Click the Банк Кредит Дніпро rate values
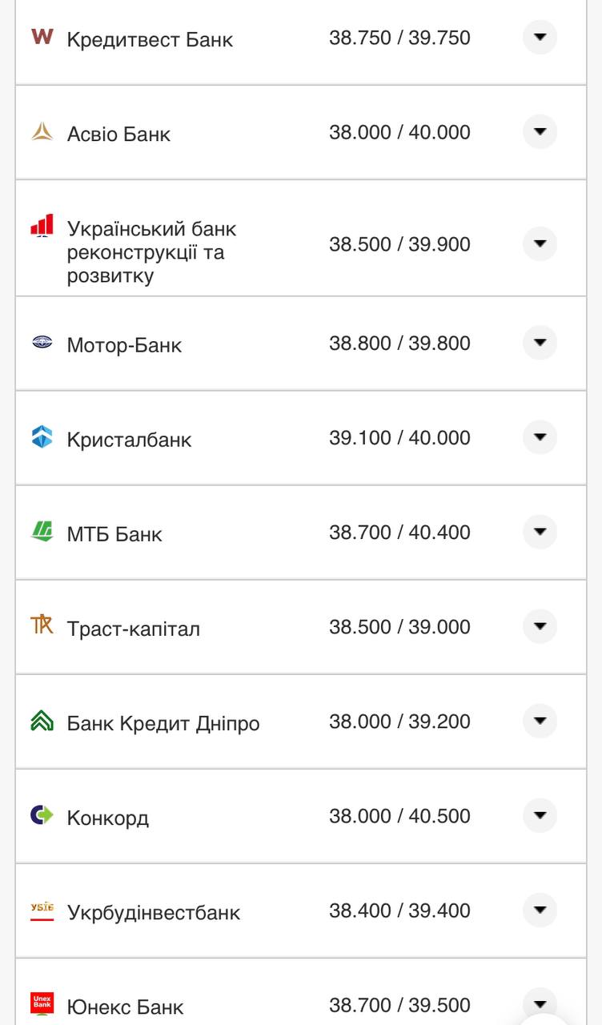Screen dimensions: 602x1025 399,722
